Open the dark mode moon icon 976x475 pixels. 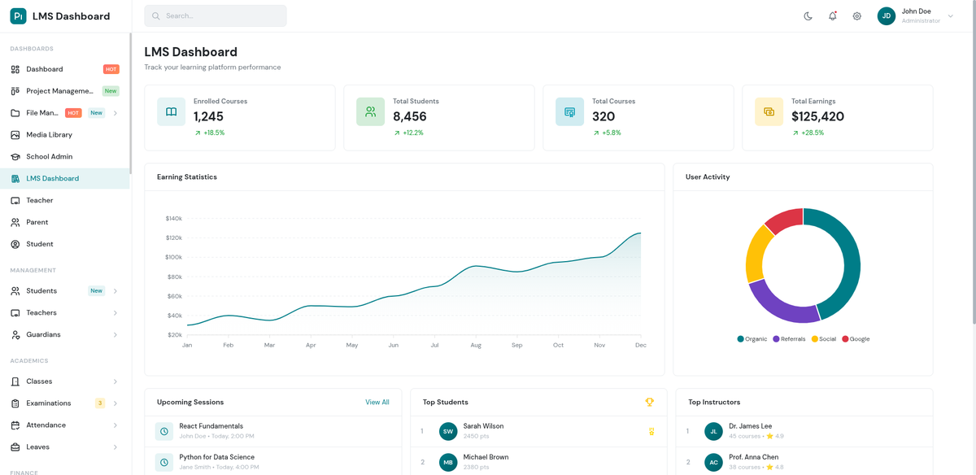click(x=808, y=15)
